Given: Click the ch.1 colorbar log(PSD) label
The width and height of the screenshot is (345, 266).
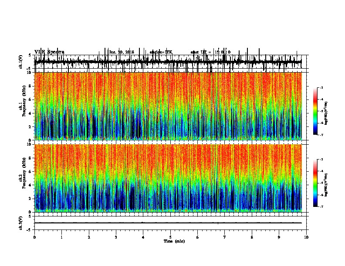Looking at the screenshot, I should [326, 113].
